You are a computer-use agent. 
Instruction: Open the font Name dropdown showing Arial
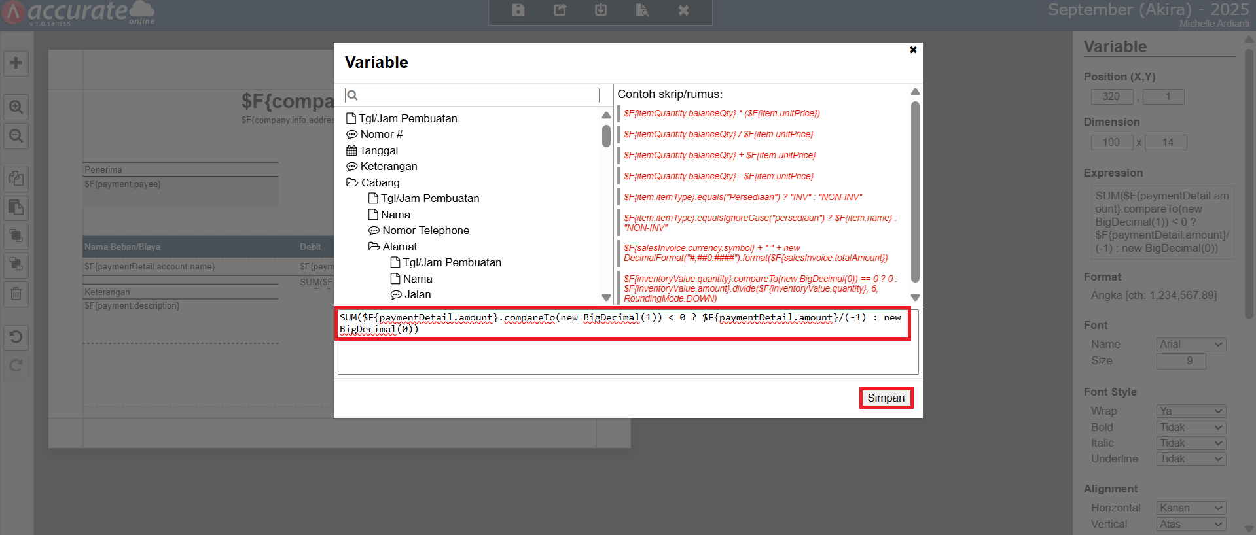point(1191,344)
